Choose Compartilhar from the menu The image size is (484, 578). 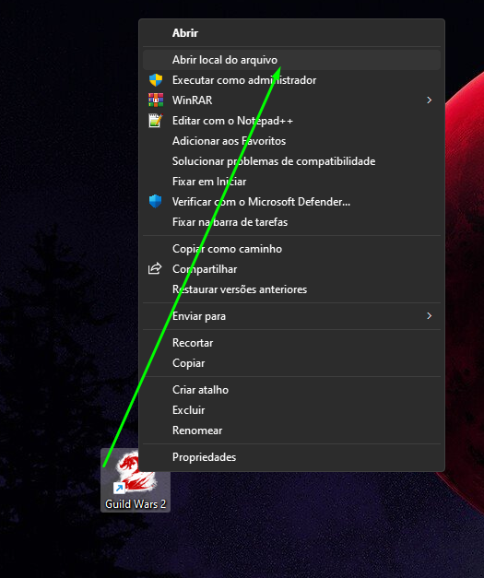point(291,269)
